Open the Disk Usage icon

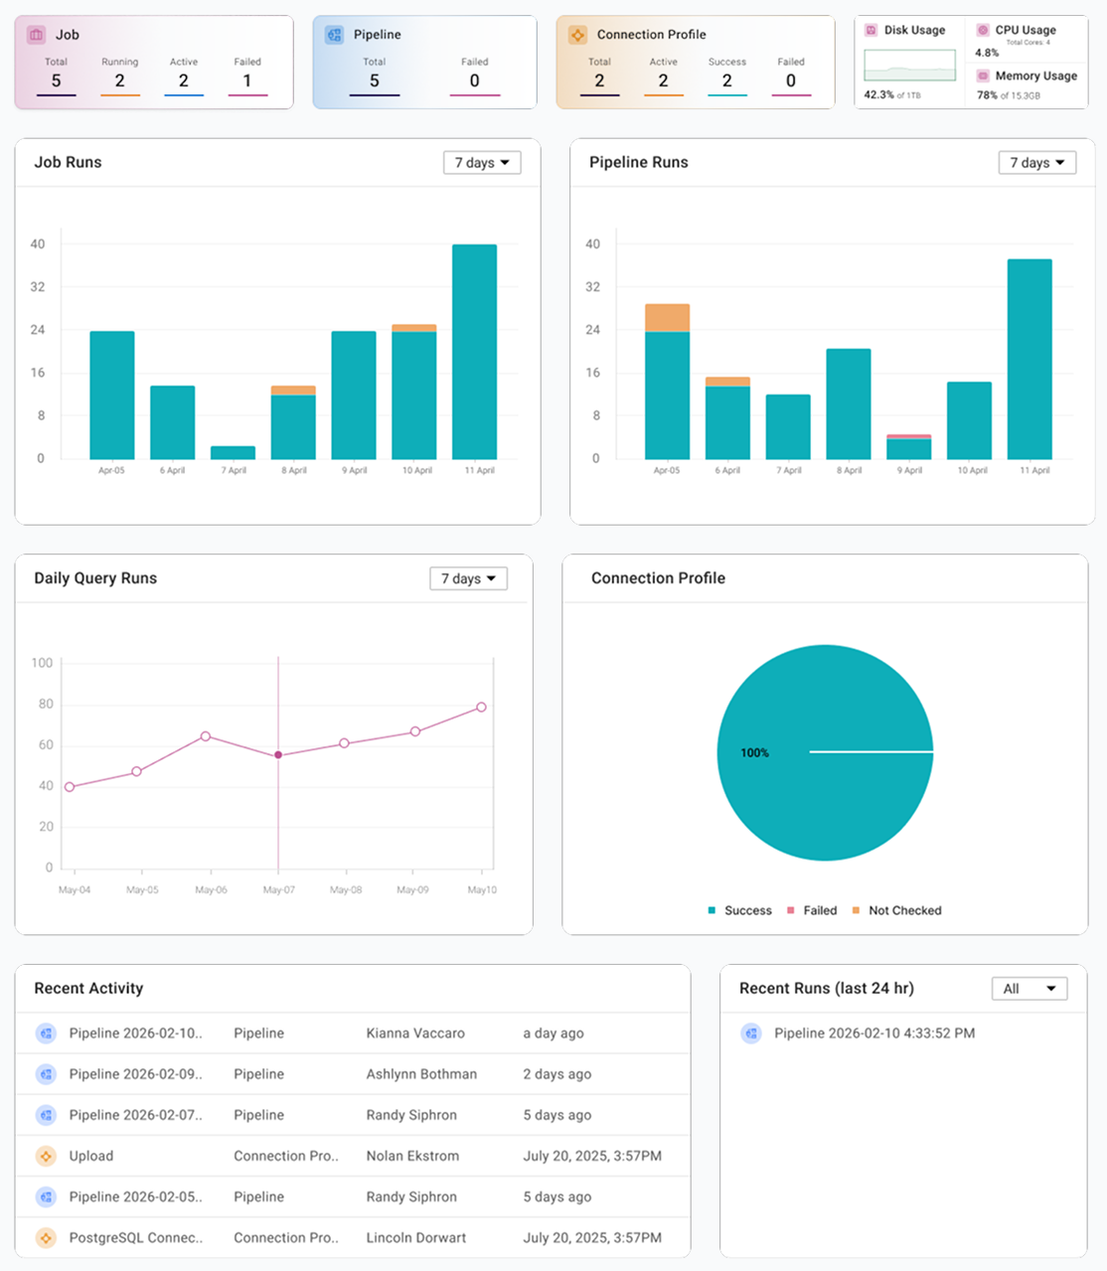870,30
